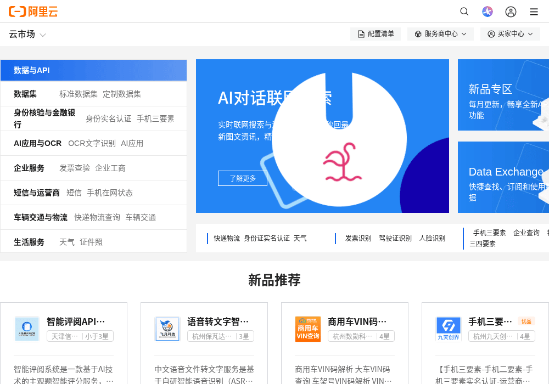
Task: Open the 身份核验与金融银行 category
Action: (x=44, y=118)
